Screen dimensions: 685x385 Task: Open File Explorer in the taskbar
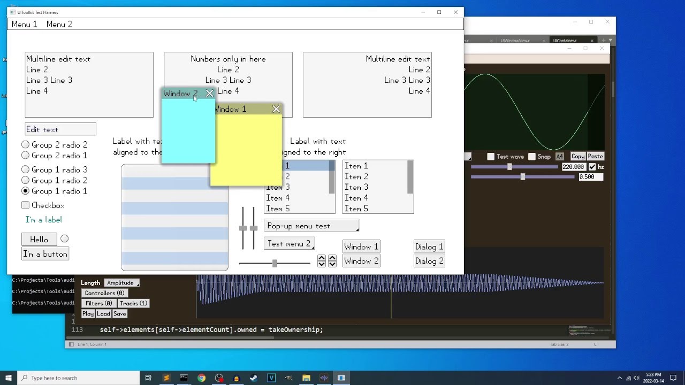click(306, 378)
